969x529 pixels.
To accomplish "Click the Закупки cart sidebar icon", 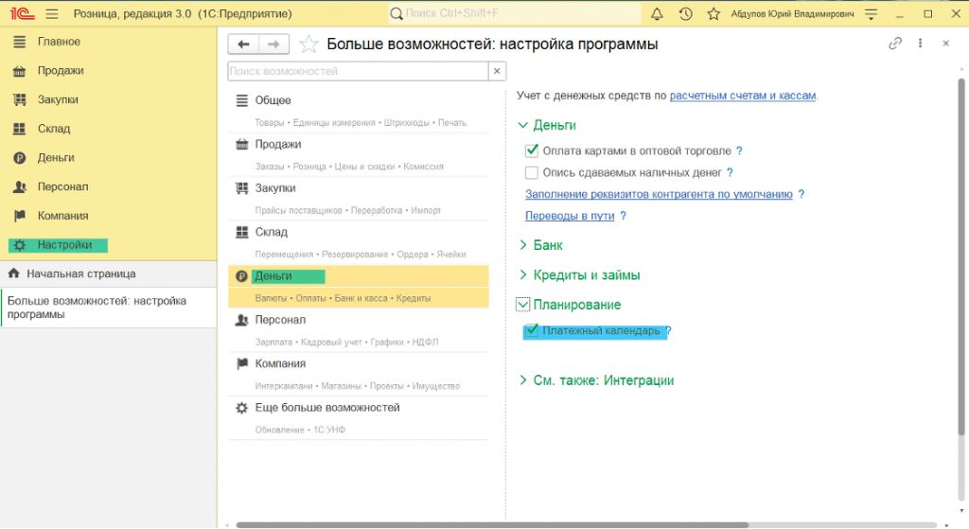I will (x=20, y=99).
